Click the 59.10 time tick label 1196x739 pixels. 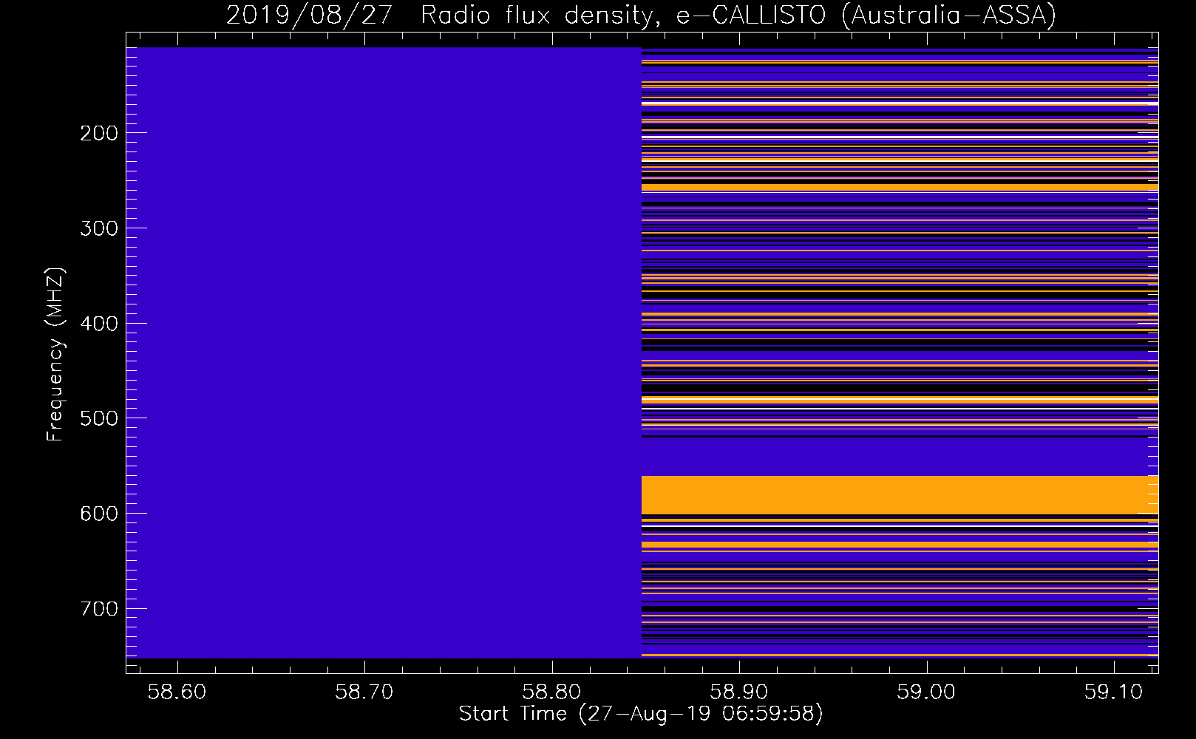pyautogui.click(x=1113, y=692)
